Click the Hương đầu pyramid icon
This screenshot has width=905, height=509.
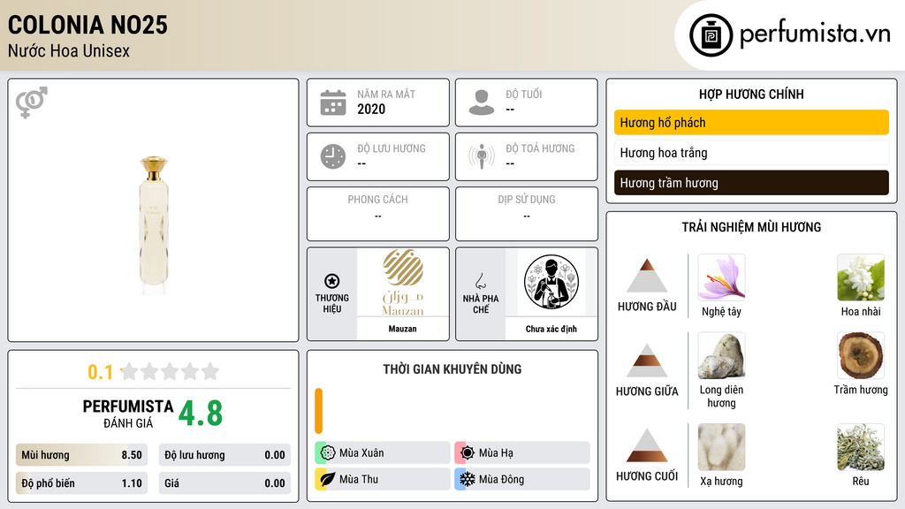647,276
